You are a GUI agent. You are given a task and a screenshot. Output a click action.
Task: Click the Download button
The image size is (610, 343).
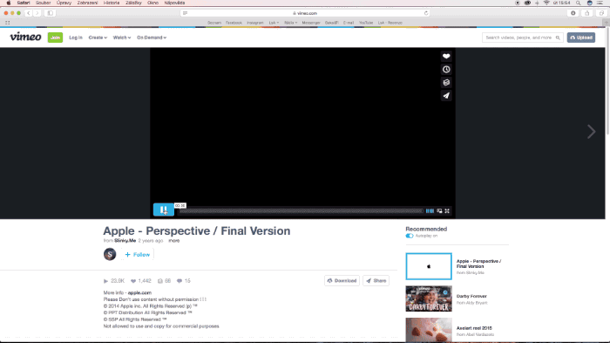point(342,281)
